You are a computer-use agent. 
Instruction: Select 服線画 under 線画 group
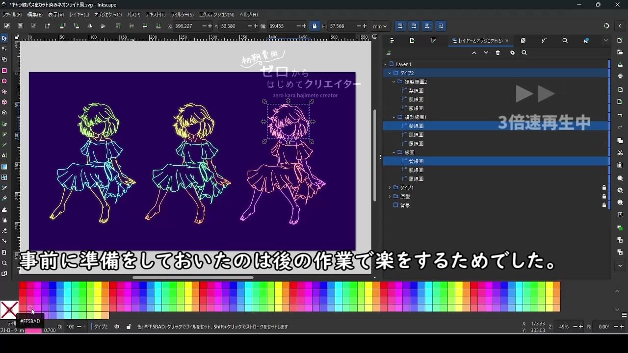(416, 179)
